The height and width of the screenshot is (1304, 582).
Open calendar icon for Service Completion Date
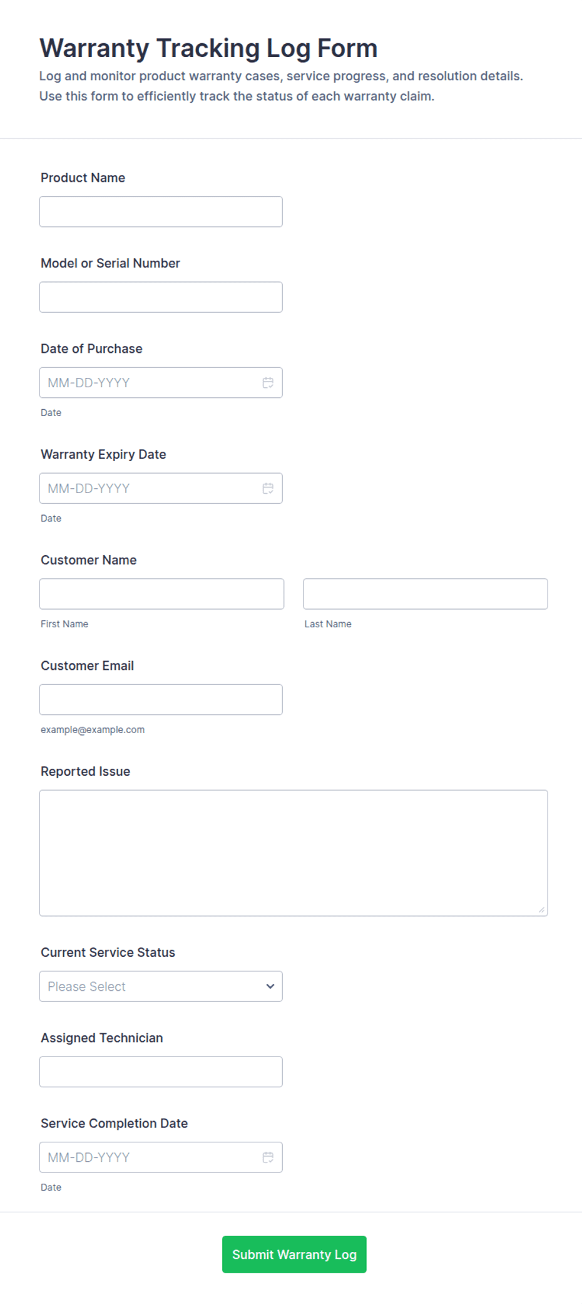[x=268, y=1157]
